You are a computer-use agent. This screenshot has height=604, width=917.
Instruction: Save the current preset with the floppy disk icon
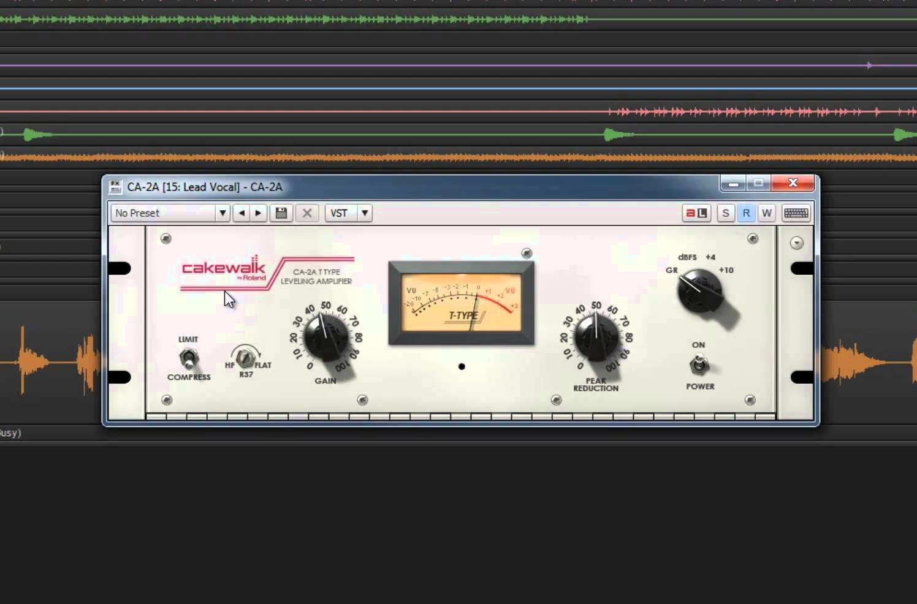click(x=281, y=213)
